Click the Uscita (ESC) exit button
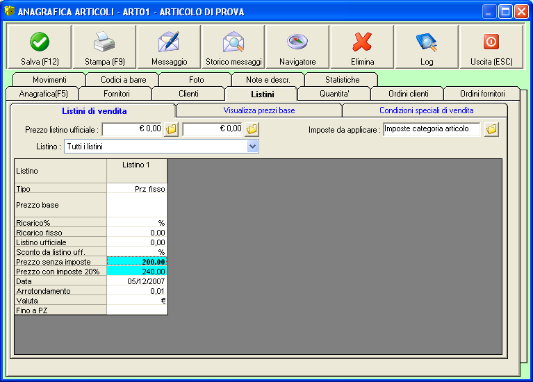 tap(491, 47)
